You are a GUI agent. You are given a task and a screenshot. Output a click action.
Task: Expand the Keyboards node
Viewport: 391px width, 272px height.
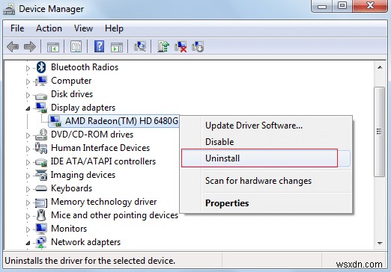tap(28, 189)
